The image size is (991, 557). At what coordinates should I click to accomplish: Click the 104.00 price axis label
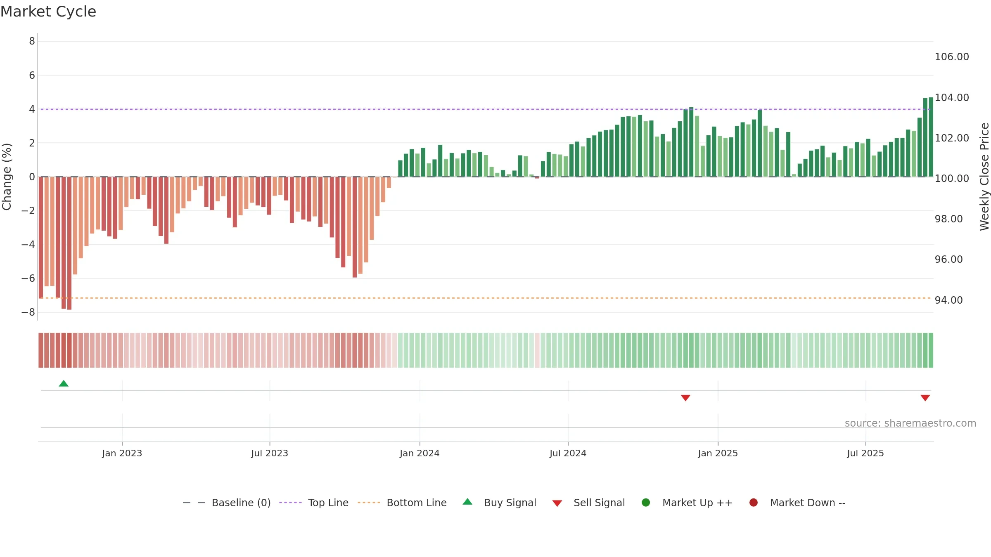click(x=952, y=98)
